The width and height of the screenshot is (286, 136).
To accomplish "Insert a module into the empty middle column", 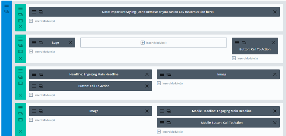I will pos(154,43).
